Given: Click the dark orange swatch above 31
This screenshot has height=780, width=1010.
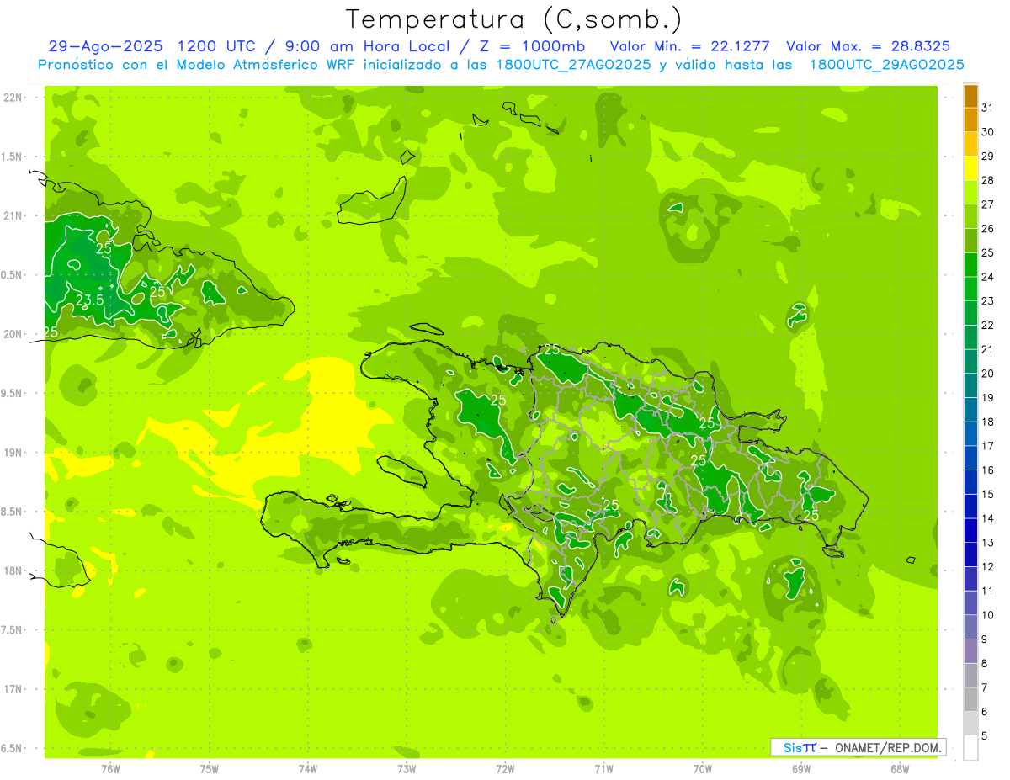Looking at the screenshot, I should (x=970, y=95).
